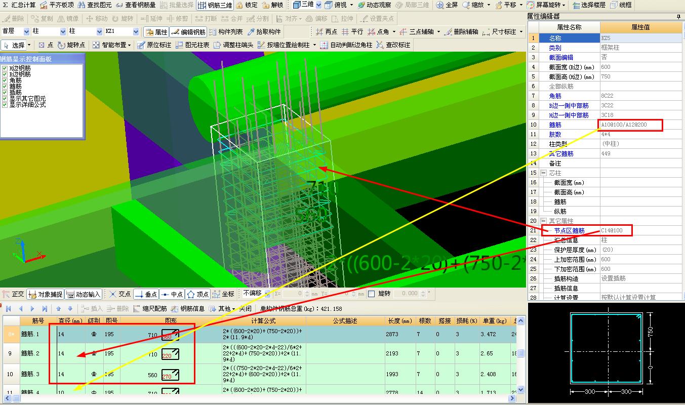Open the 三维 view dropdown arrow
685x405 pixels.
pos(318,5)
